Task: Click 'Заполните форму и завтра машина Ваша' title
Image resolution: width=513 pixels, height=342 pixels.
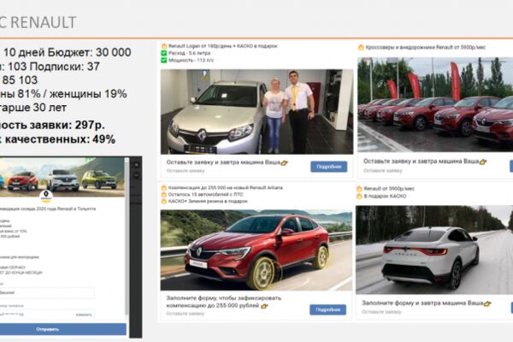Action: click(422, 304)
